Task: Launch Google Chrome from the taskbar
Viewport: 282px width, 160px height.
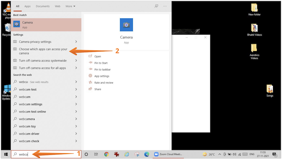Action: click(106, 154)
